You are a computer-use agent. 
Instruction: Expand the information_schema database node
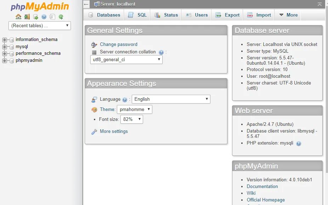(x=4, y=40)
